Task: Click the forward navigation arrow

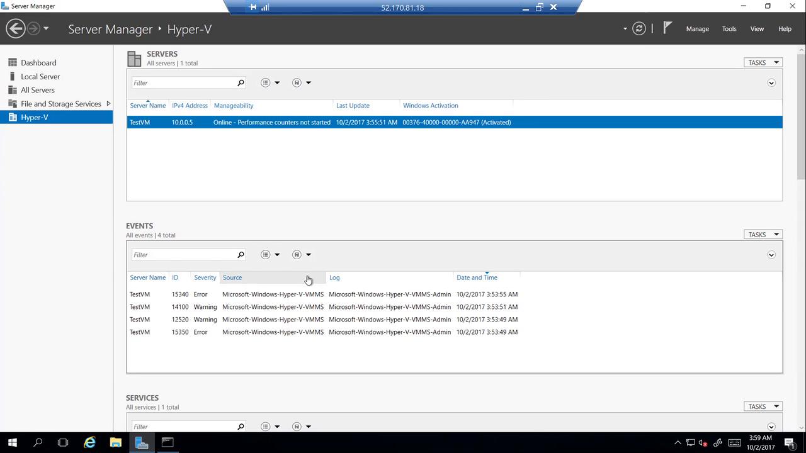Action: pos(33,28)
